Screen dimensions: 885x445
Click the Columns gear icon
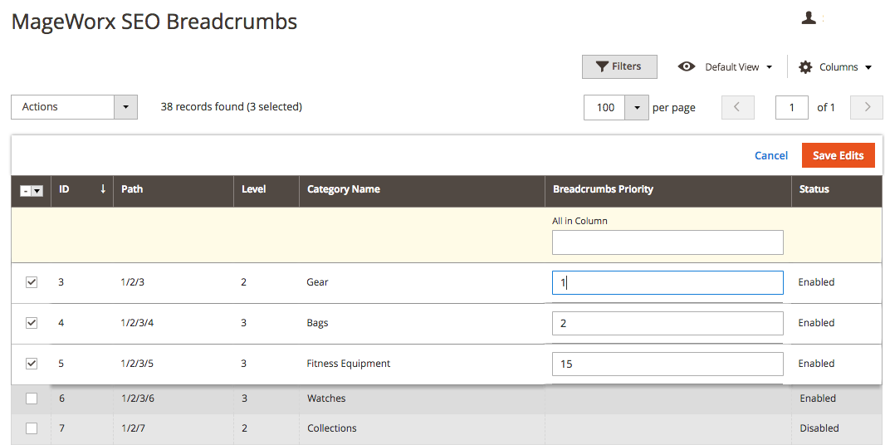pyautogui.click(x=805, y=67)
